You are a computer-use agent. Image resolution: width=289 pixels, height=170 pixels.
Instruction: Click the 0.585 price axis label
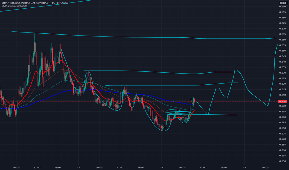pos(282,123)
